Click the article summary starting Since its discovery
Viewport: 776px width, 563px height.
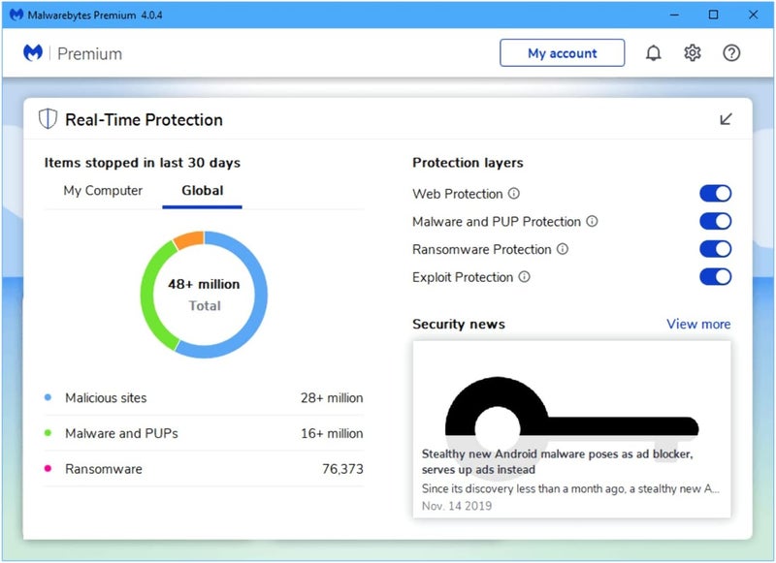click(570, 488)
